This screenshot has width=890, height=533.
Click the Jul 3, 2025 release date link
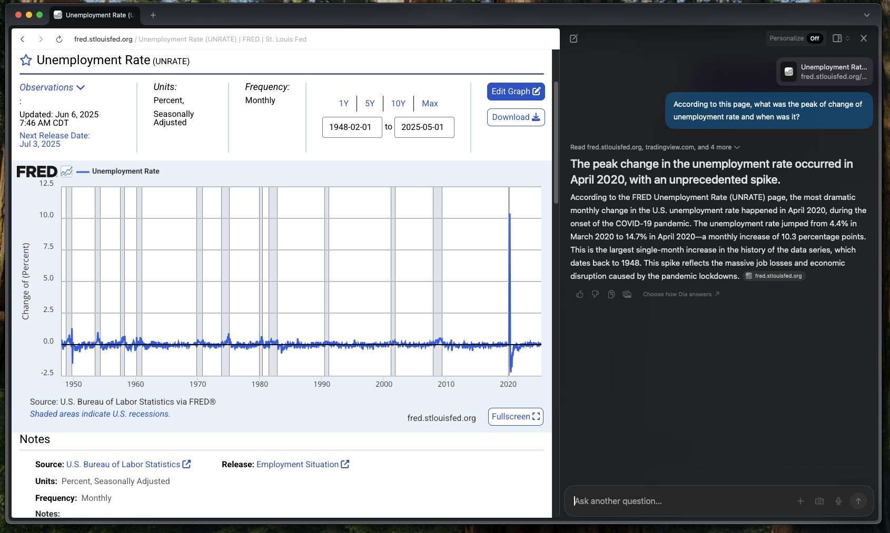40,144
